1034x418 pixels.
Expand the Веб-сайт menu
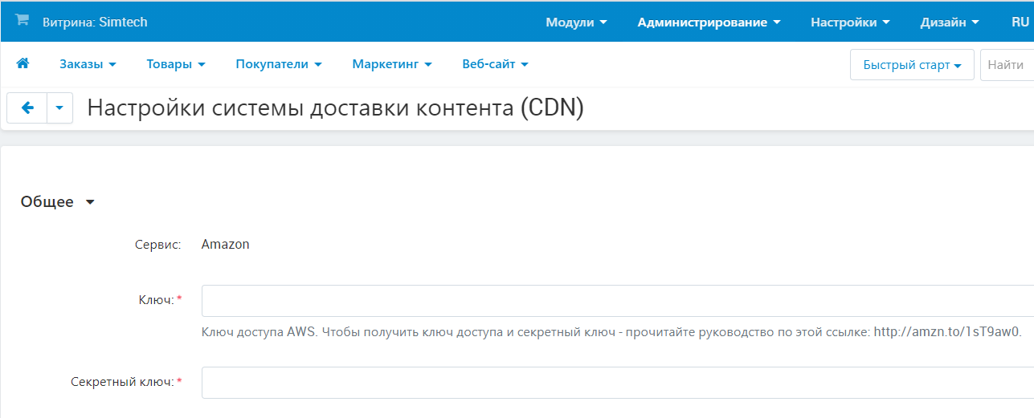point(495,64)
